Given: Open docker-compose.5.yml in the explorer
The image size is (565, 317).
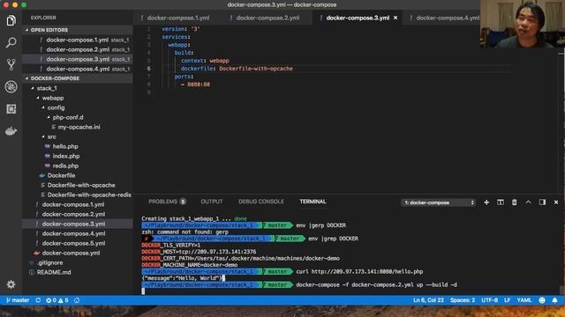Looking at the screenshot, I should point(73,243).
